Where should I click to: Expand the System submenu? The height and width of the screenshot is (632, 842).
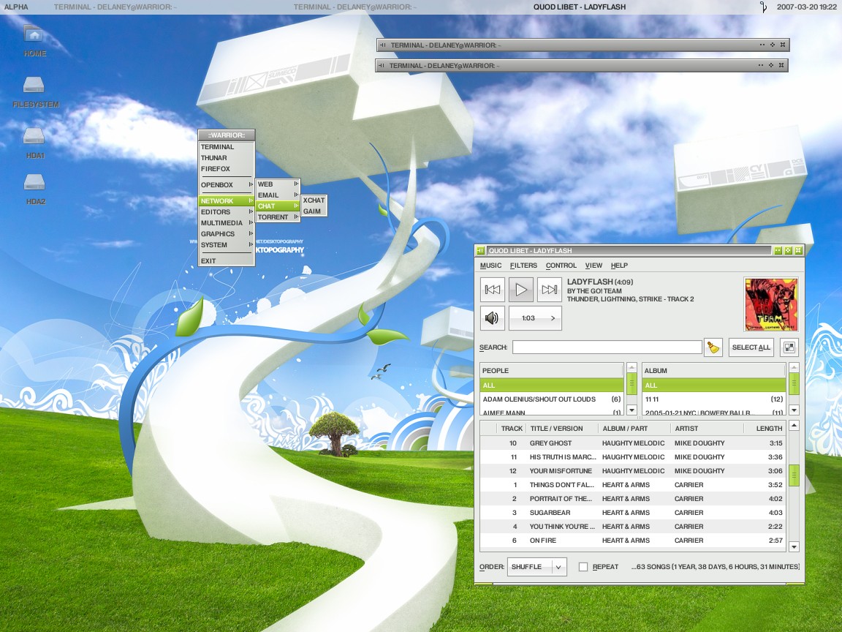tap(226, 244)
